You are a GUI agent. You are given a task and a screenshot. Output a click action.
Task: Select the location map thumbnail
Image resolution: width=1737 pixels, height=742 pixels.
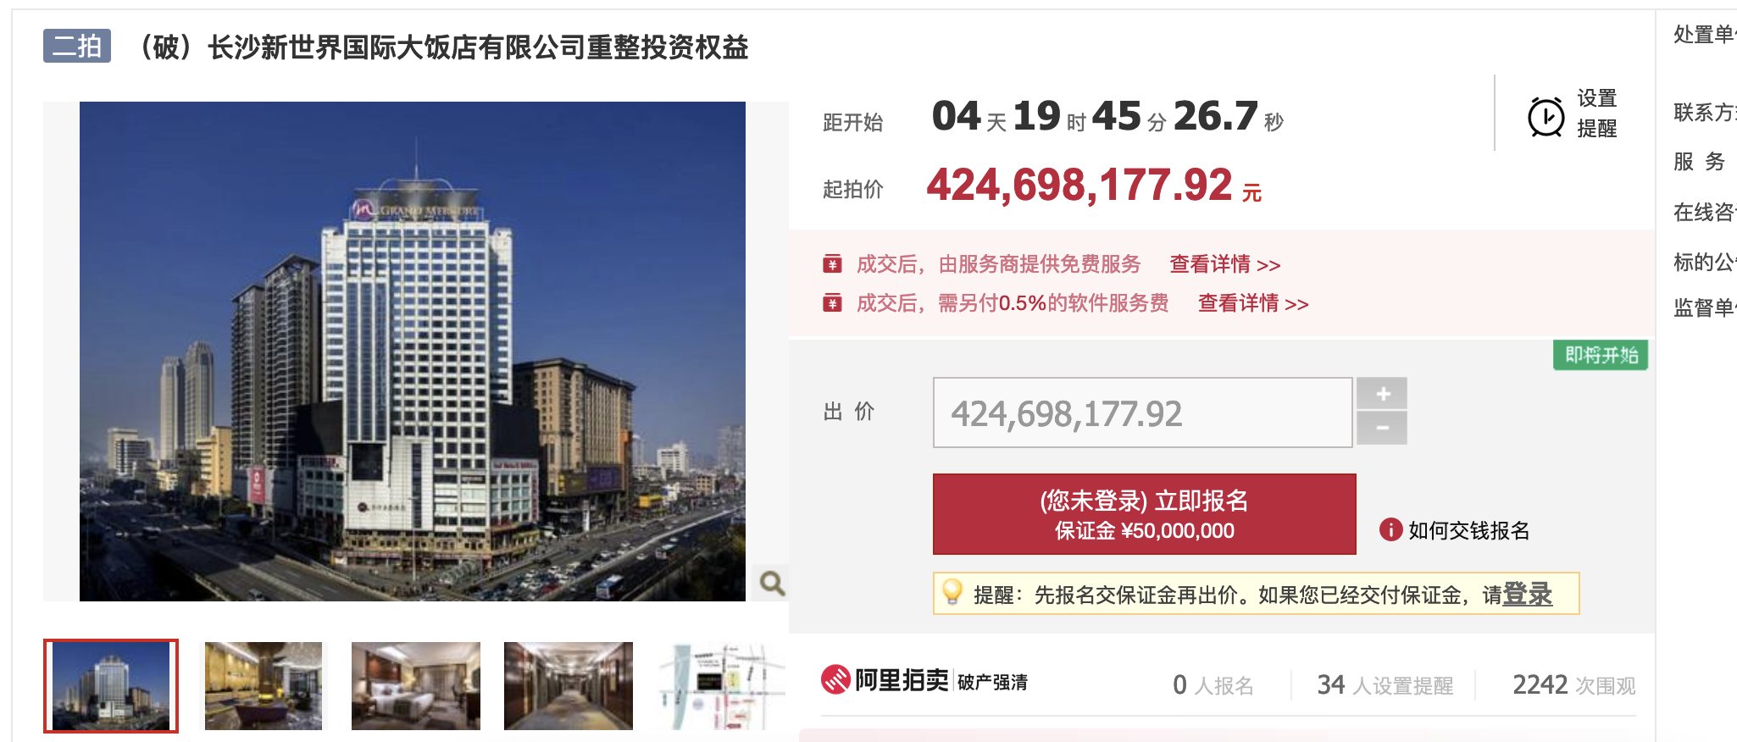(x=722, y=686)
